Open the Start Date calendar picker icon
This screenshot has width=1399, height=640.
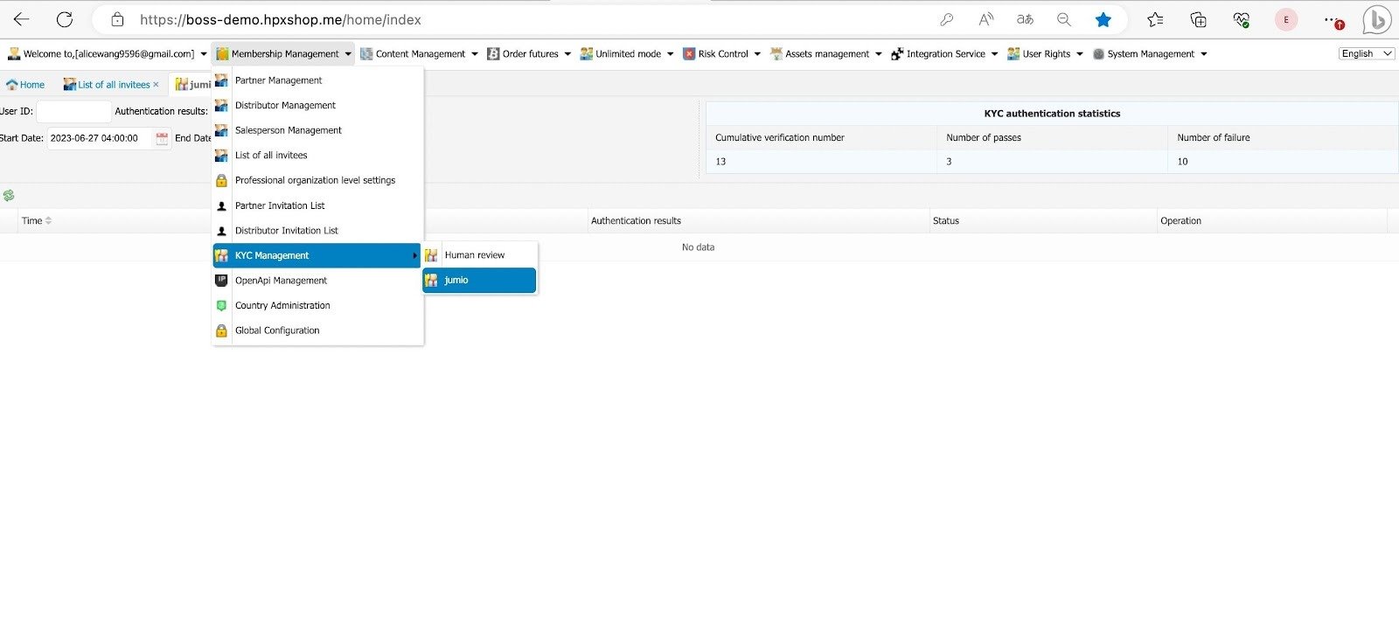[x=162, y=138]
